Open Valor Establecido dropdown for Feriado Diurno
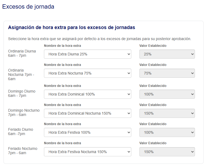The image size is (206, 166). tap(167, 132)
